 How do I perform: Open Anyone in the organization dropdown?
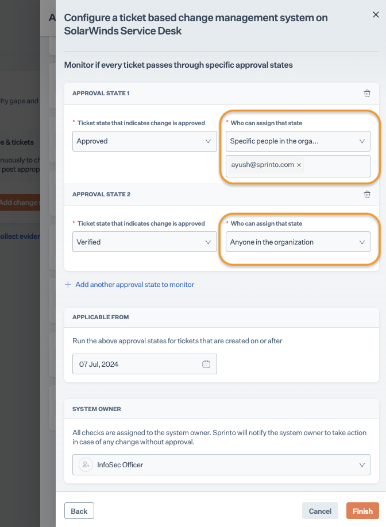[x=298, y=242]
